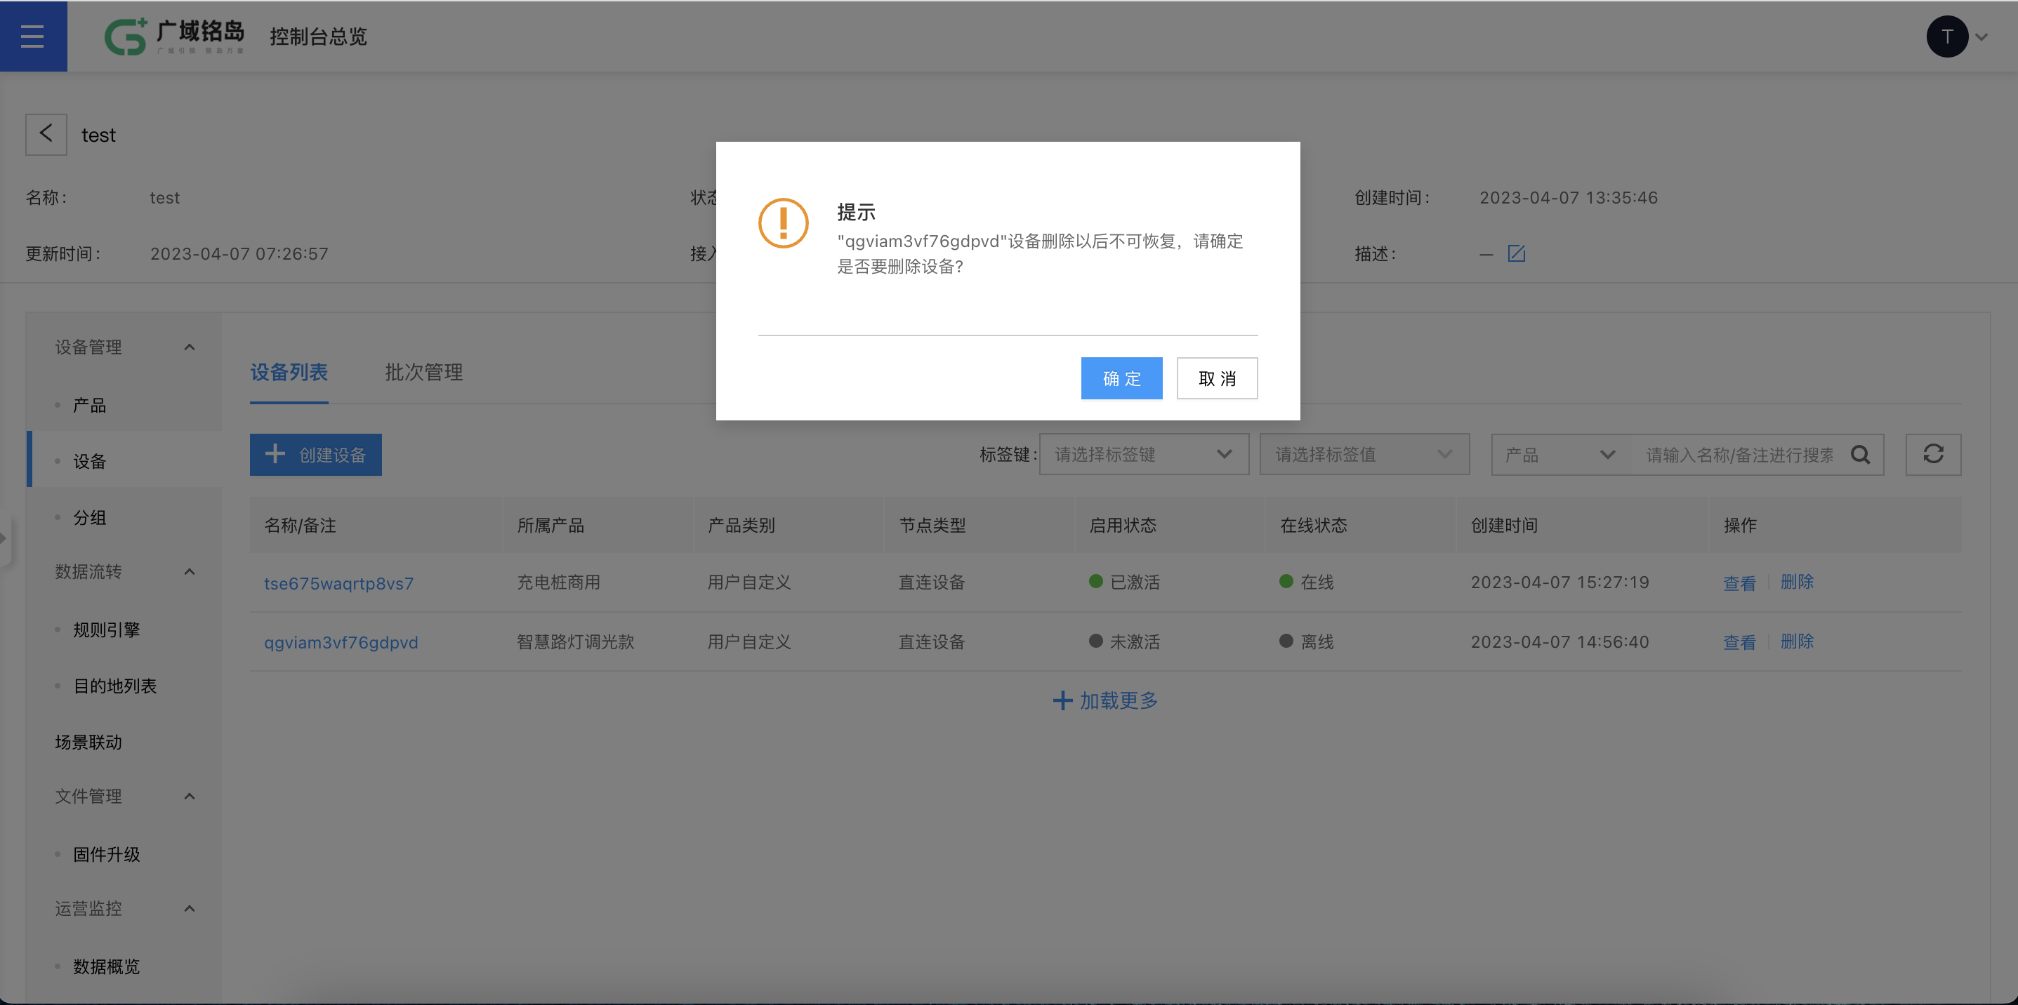View the qgviam3vf76gdpvd row via 查看
Image resolution: width=2018 pixels, height=1005 pixels.
(1739, 642)
